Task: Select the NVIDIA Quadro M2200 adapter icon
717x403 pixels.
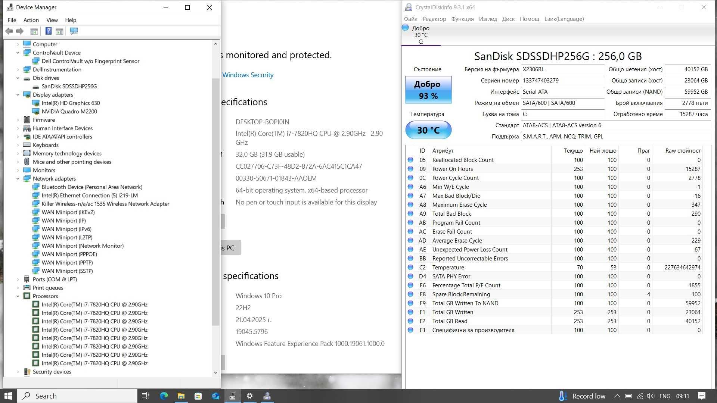Action: [36, 112]
